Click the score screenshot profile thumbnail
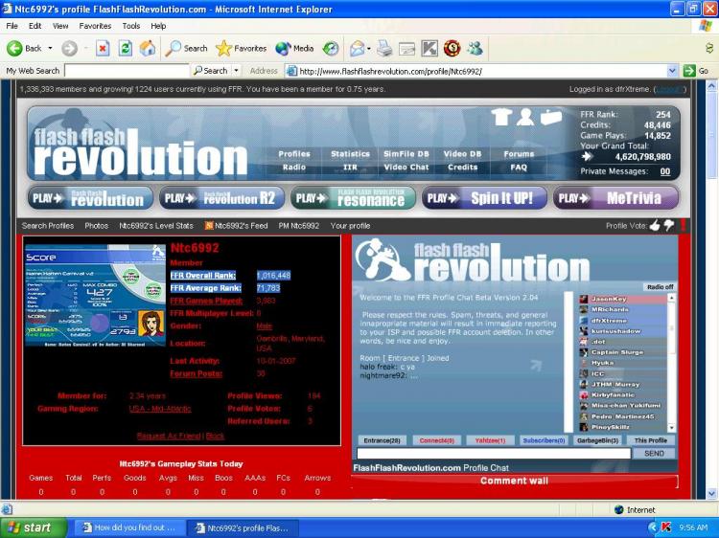The image size is (719, 538). (x=95, y=296)
